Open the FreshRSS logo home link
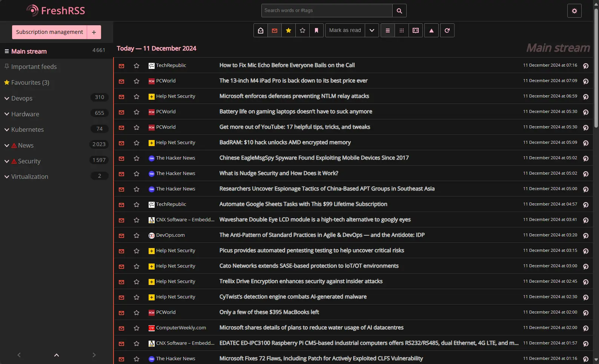 (56, 11)
